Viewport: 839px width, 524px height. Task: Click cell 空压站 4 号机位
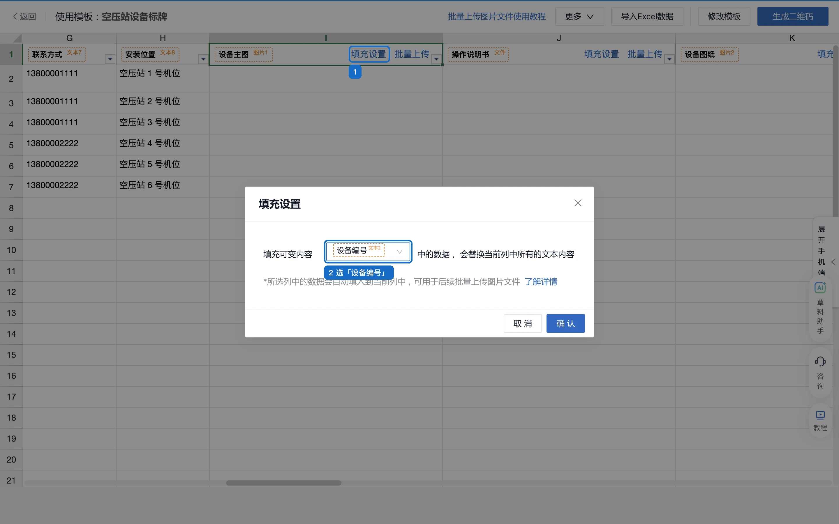163,145
